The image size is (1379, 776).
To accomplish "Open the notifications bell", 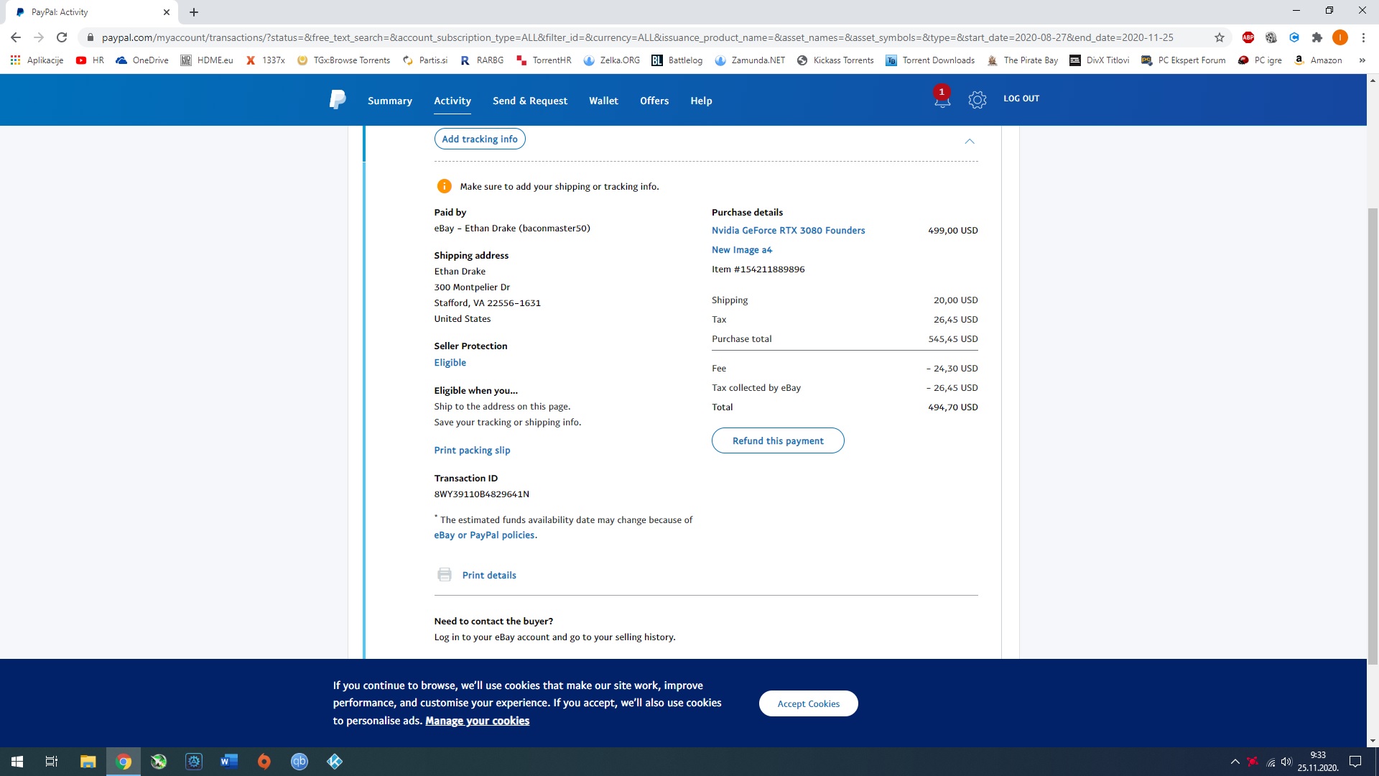I will click(x=942, y=101).
